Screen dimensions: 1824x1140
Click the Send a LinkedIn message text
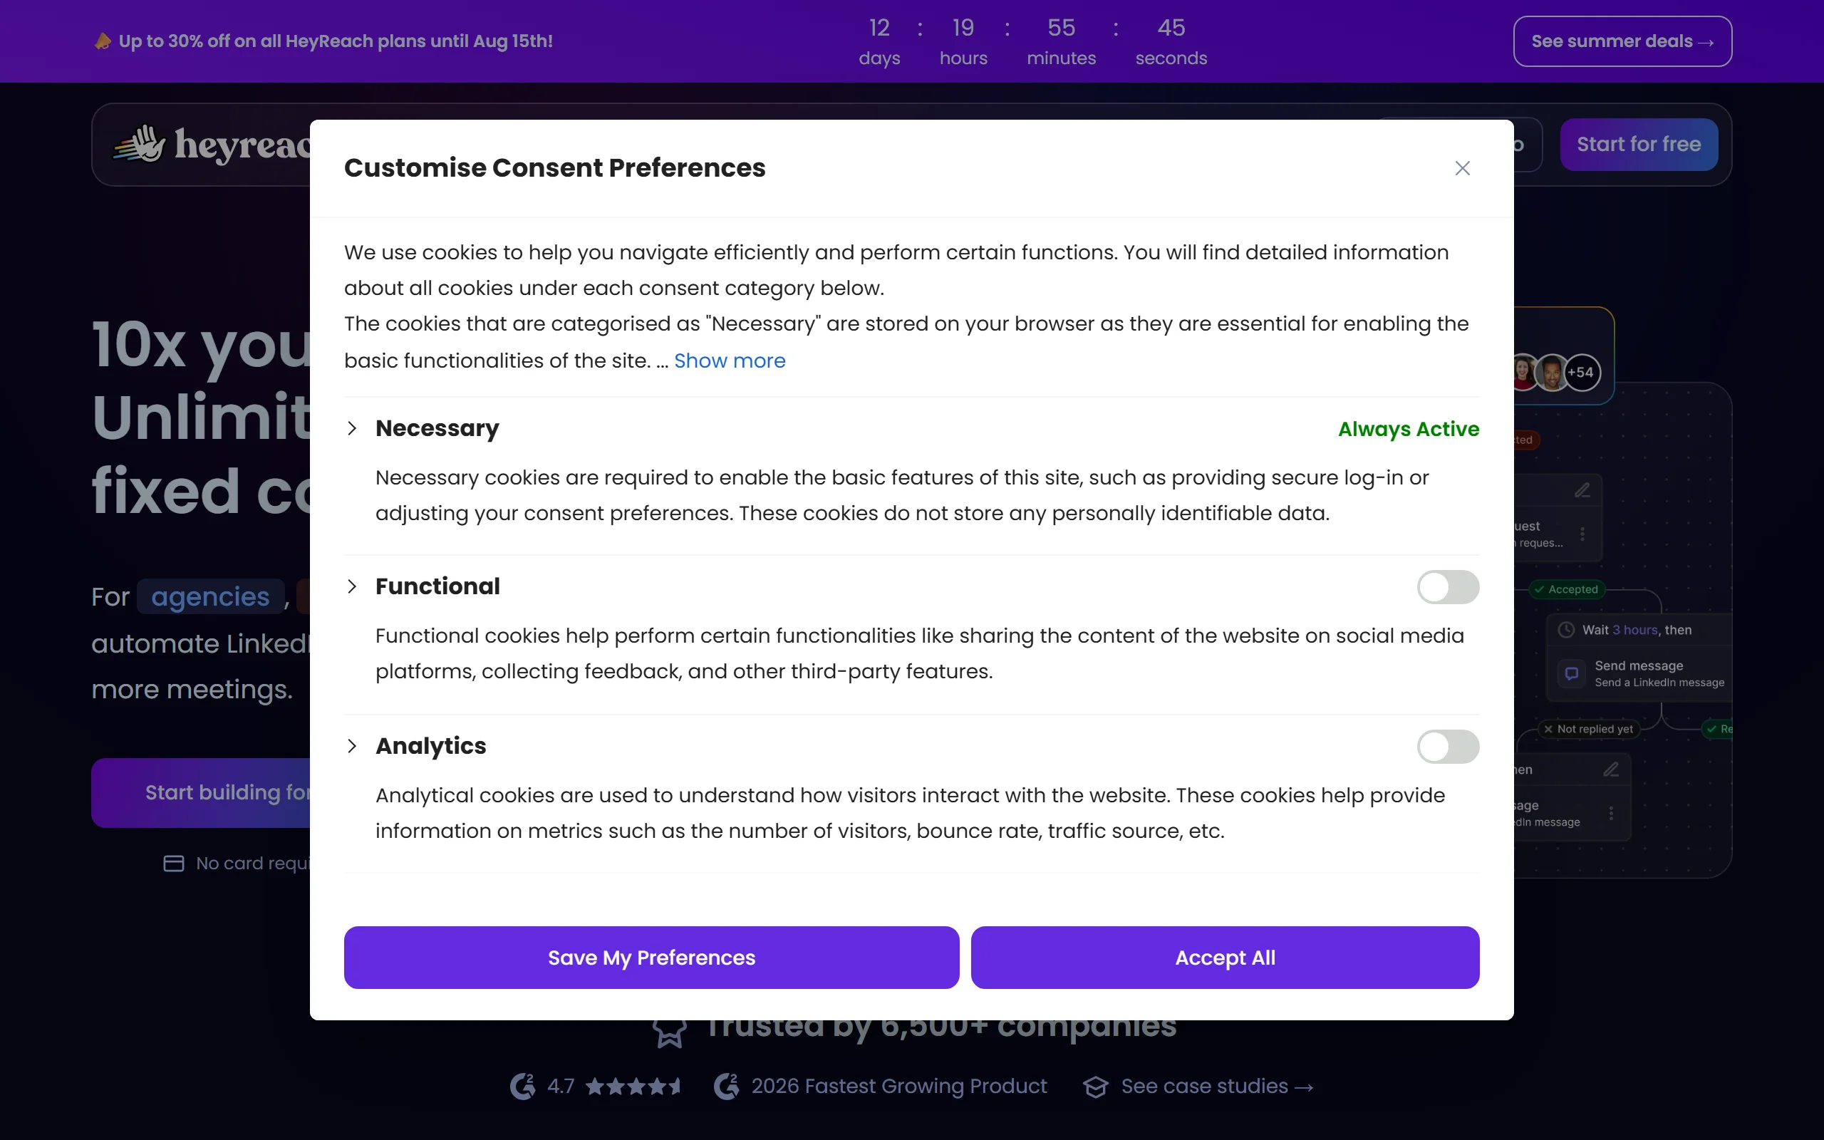tap(1659, 683)
